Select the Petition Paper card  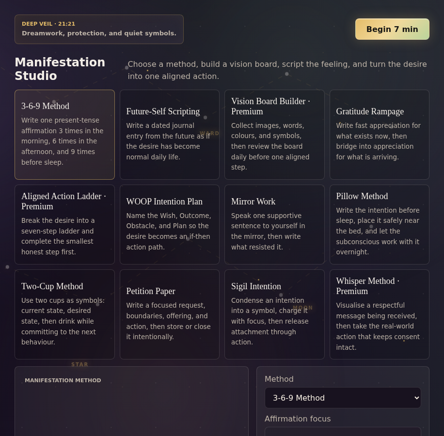pyautogui.click(x=170, y=314)
